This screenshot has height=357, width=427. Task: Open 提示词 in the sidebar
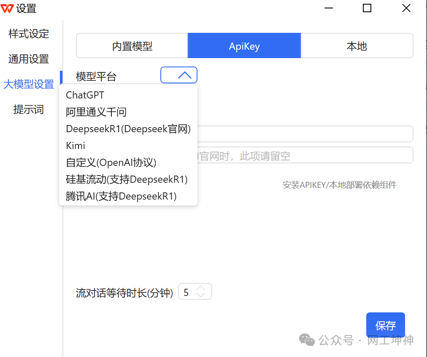(x=29, y=109)
